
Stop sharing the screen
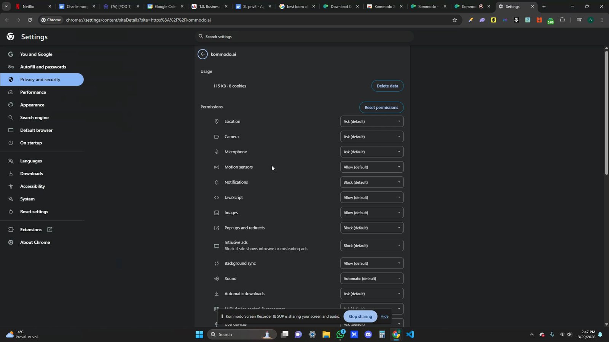click(360, 317)
